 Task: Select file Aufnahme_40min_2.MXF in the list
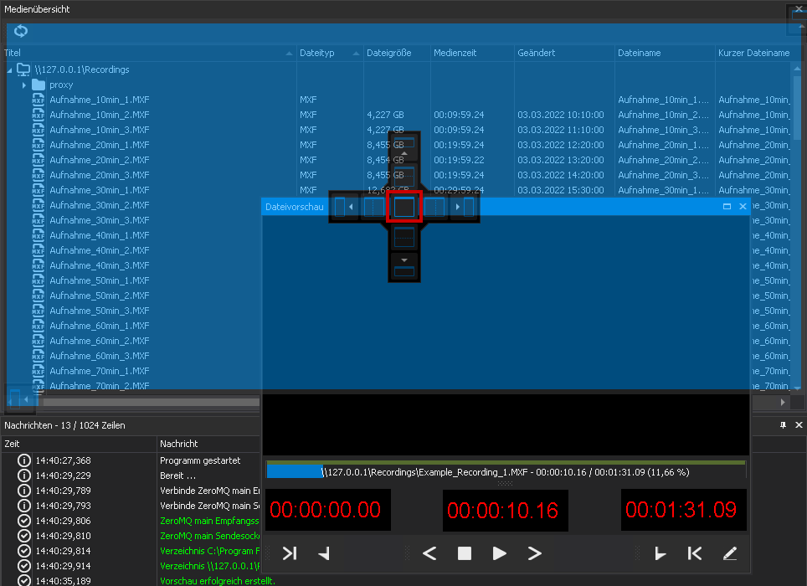[100, 250]
